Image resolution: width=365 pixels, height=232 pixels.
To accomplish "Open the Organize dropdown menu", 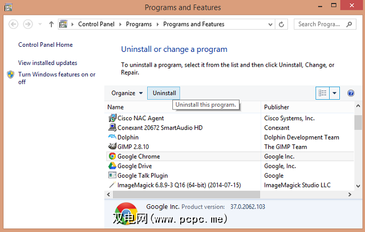I will (127, 93).
